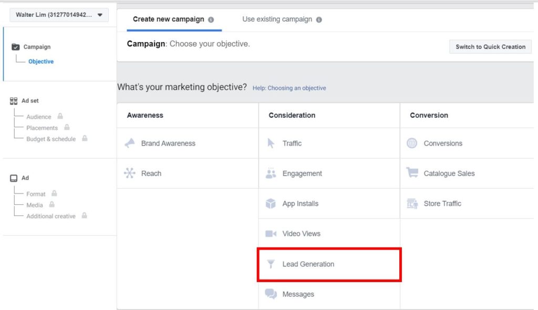Image resolution: width=538 pixels, height=310 pixels.
Task: Choose the Store Traffic objective
Action: 443,203
